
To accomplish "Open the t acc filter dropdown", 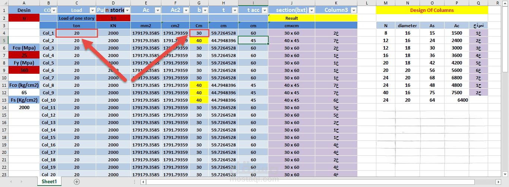I will [265, 10].
